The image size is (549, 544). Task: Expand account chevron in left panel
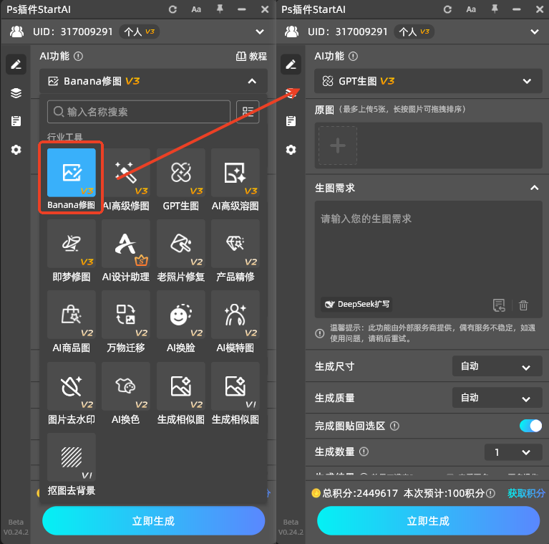(x=260, y=32)
